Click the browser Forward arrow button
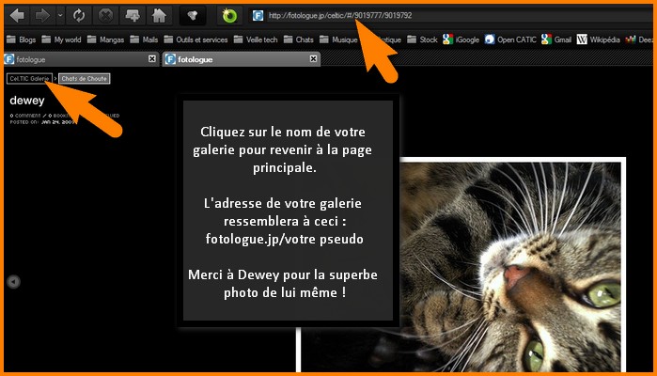This screenshot has width=657, height=376. click(42, 16)
